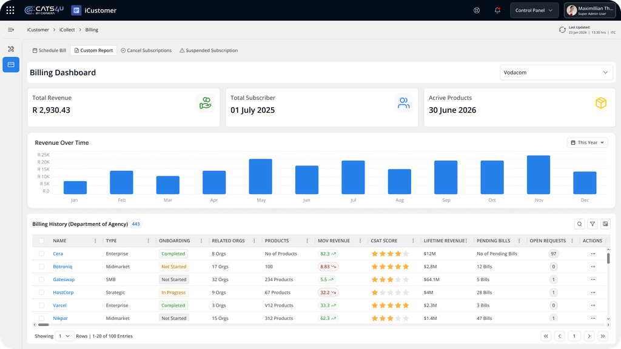Open actions menu for HostCorp row
This screenshot has width=621, height=349.
tap(593, 293)
